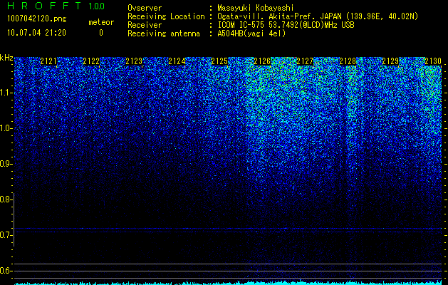Click the 2127 time marker
The height and width of the screenshot is (285, 448).
point(305,61)
